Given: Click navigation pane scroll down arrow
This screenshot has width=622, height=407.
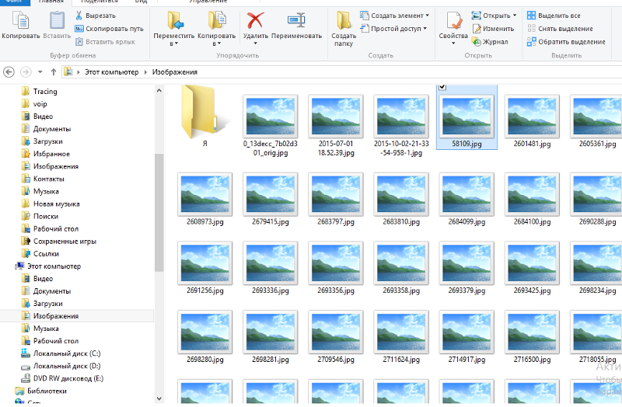Looking at the screenshot, I should (x=159, y=398).
